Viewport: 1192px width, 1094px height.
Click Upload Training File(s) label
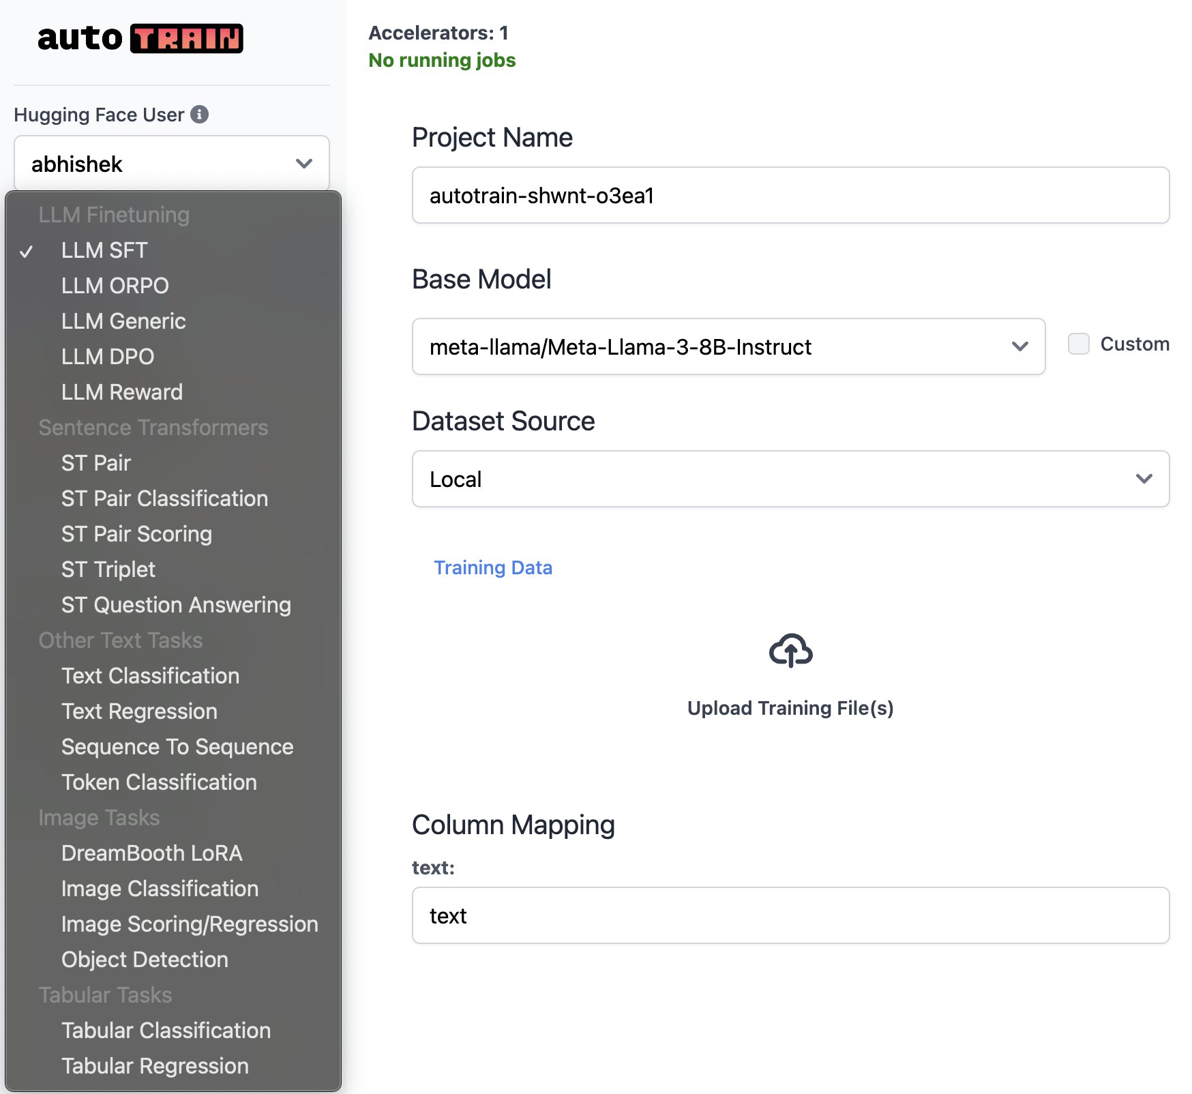coord(790,708)
